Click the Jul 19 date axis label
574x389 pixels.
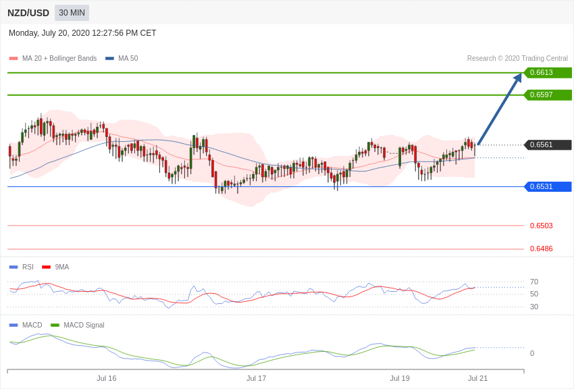[400, 378]
